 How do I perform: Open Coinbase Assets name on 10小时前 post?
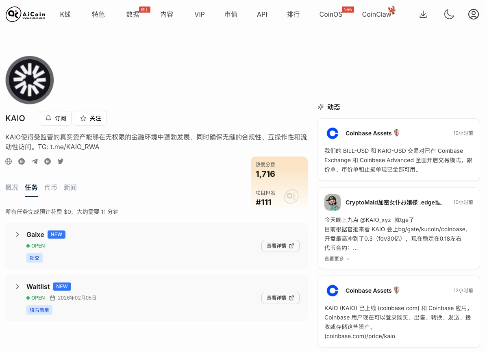368,133
